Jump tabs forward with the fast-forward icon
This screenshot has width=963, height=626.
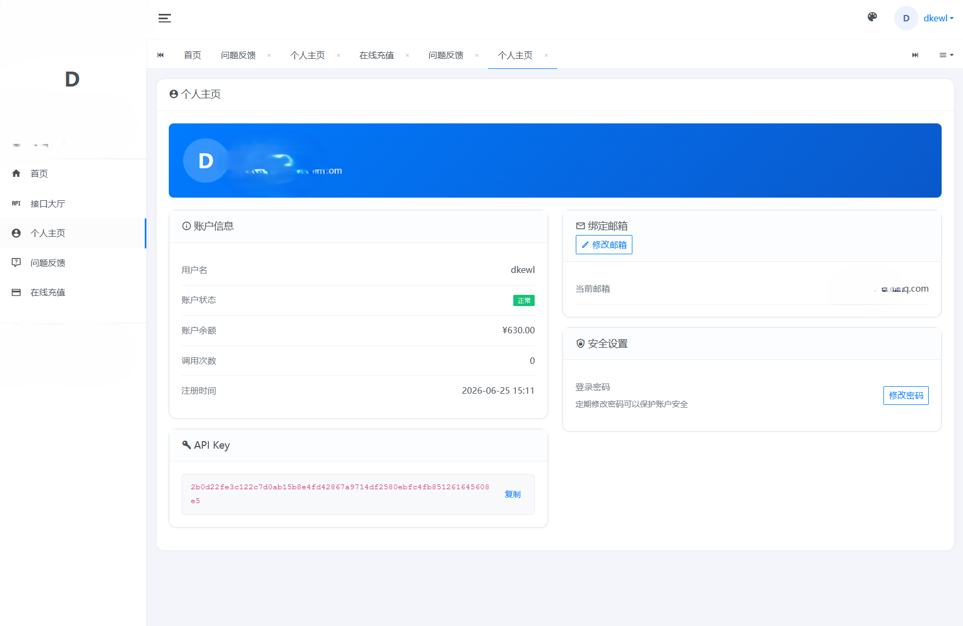pyautogui.click(x=915, y=55)
